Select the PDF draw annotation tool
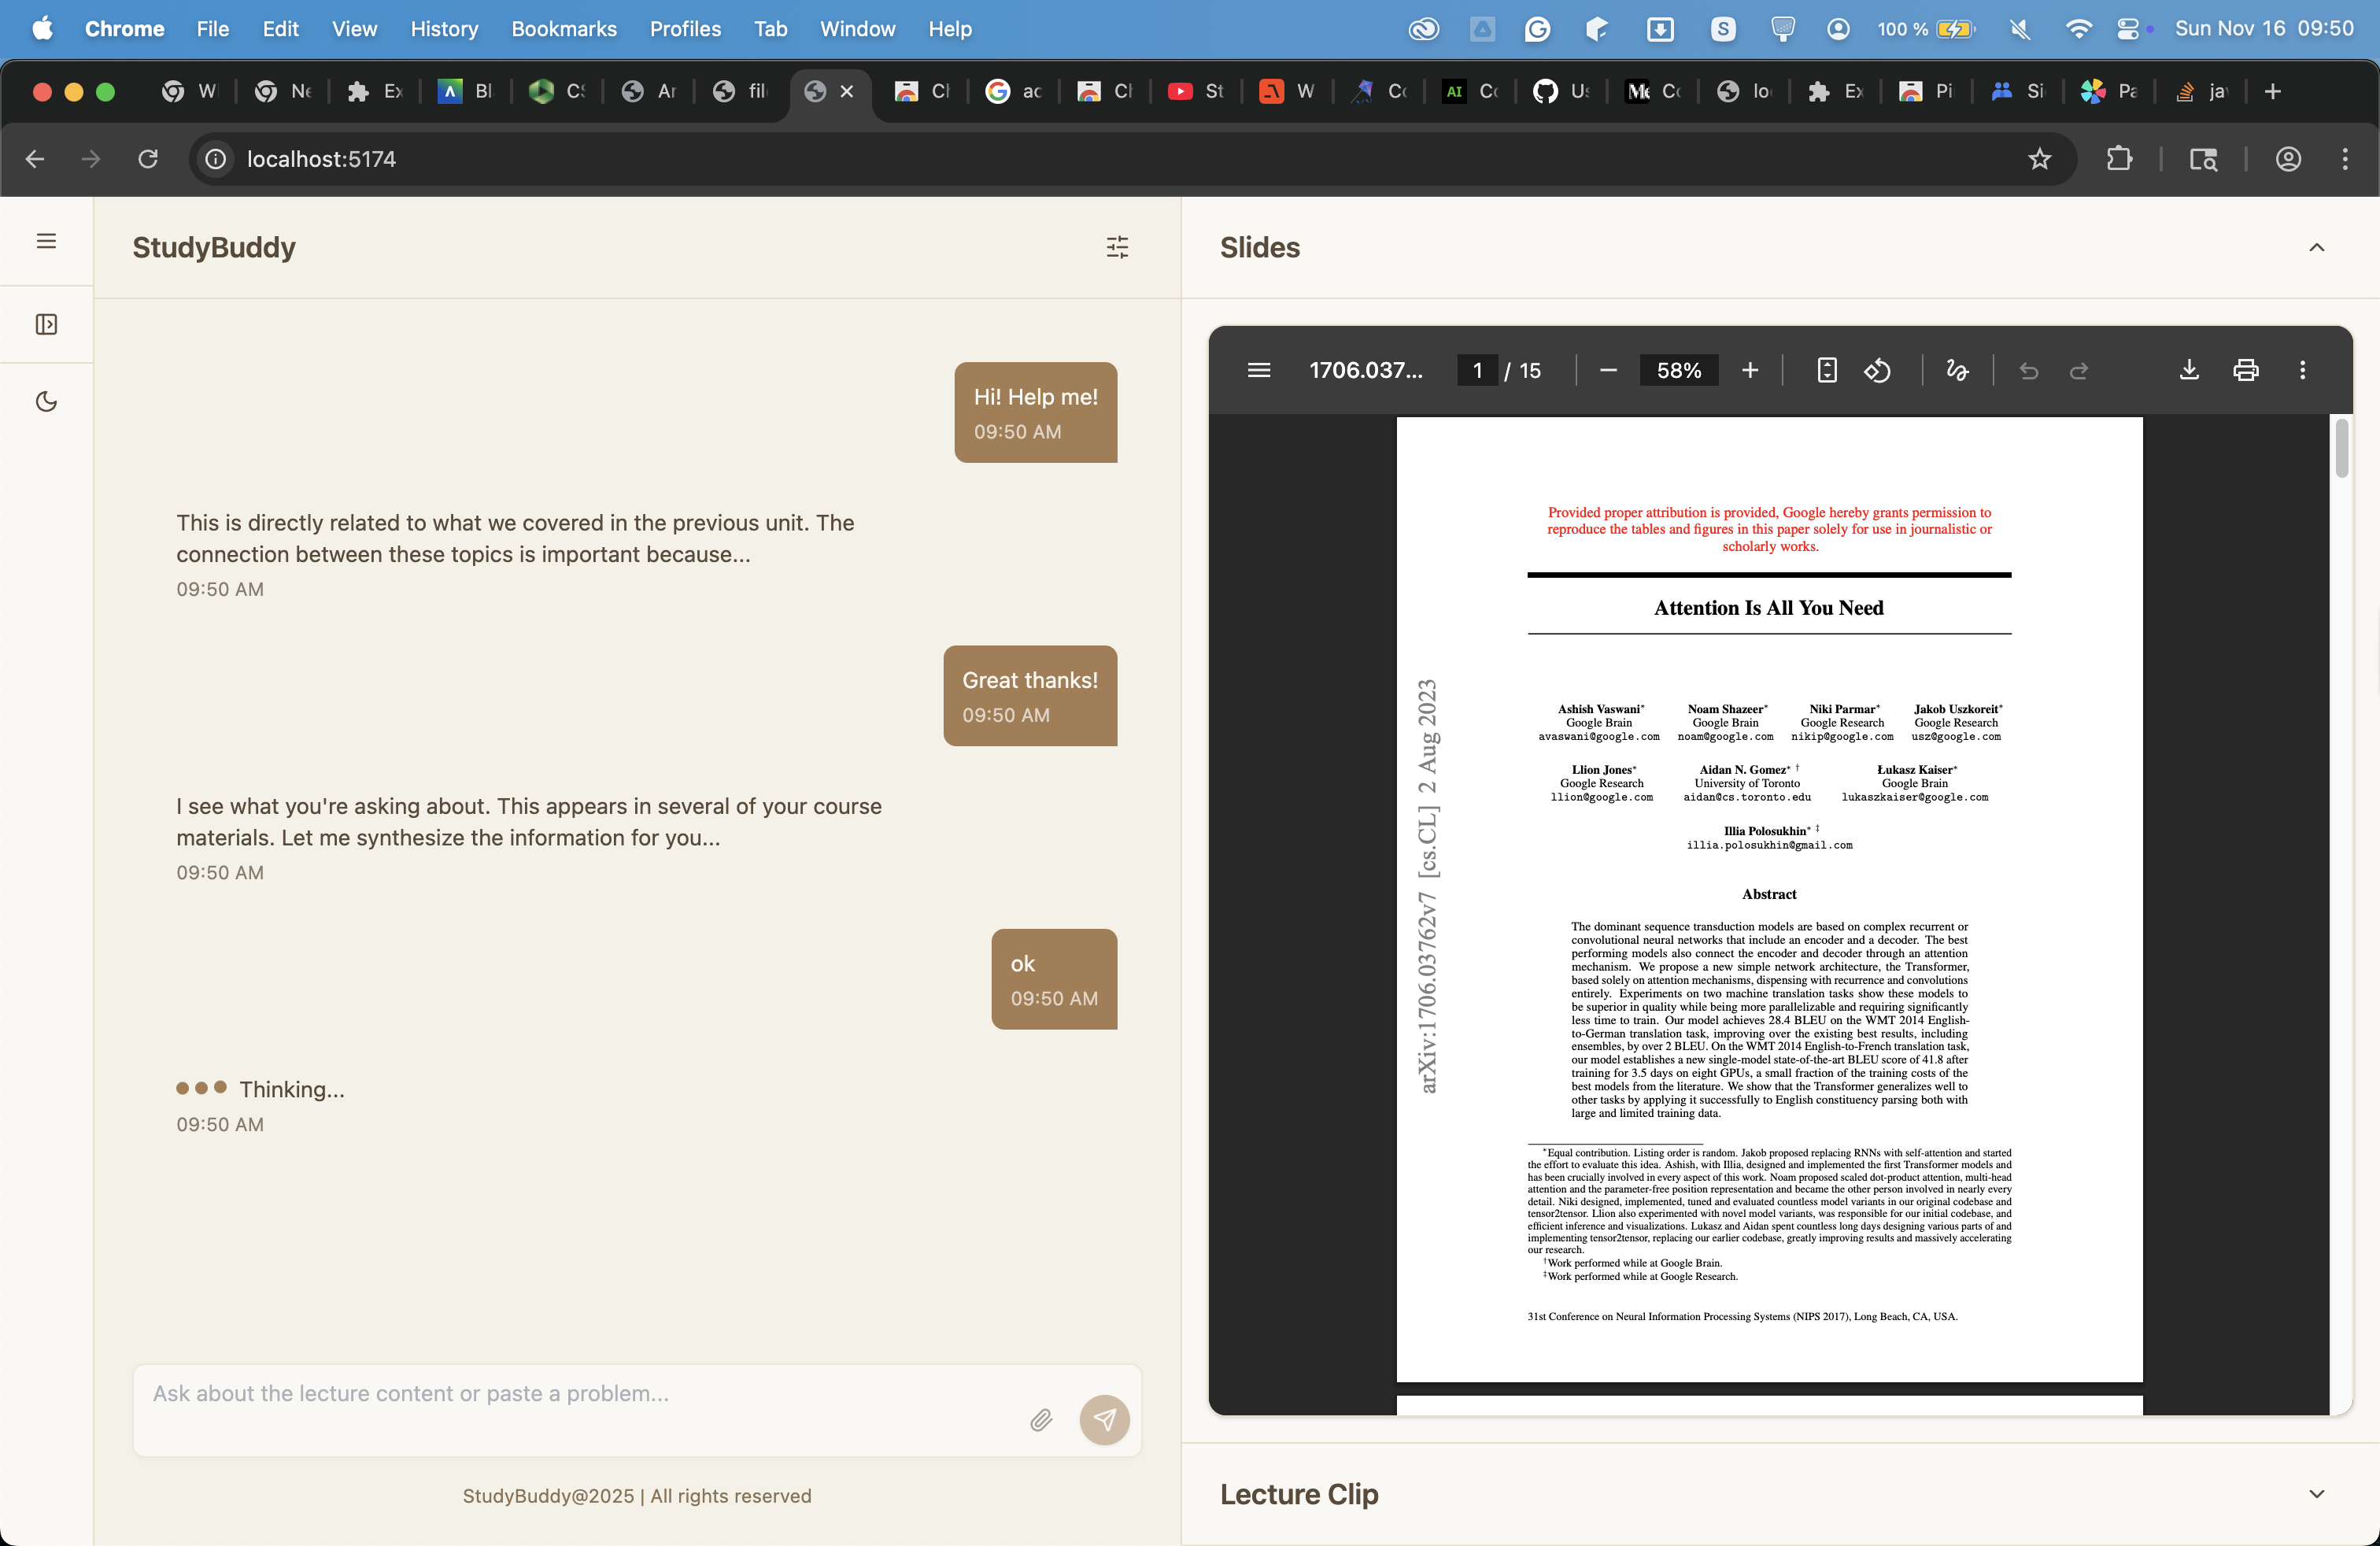2380x1546 pixels. click(x=1957, y=370)
